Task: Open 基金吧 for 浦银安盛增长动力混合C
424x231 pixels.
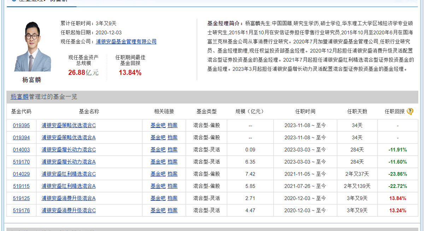Action: pyautogui.click(x=158, y=150)
